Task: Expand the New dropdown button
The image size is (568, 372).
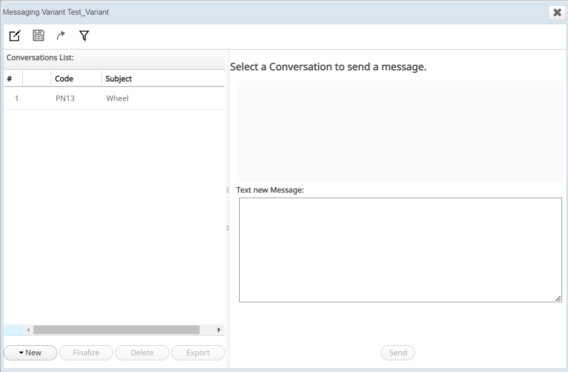Action: tap(30, 353)
